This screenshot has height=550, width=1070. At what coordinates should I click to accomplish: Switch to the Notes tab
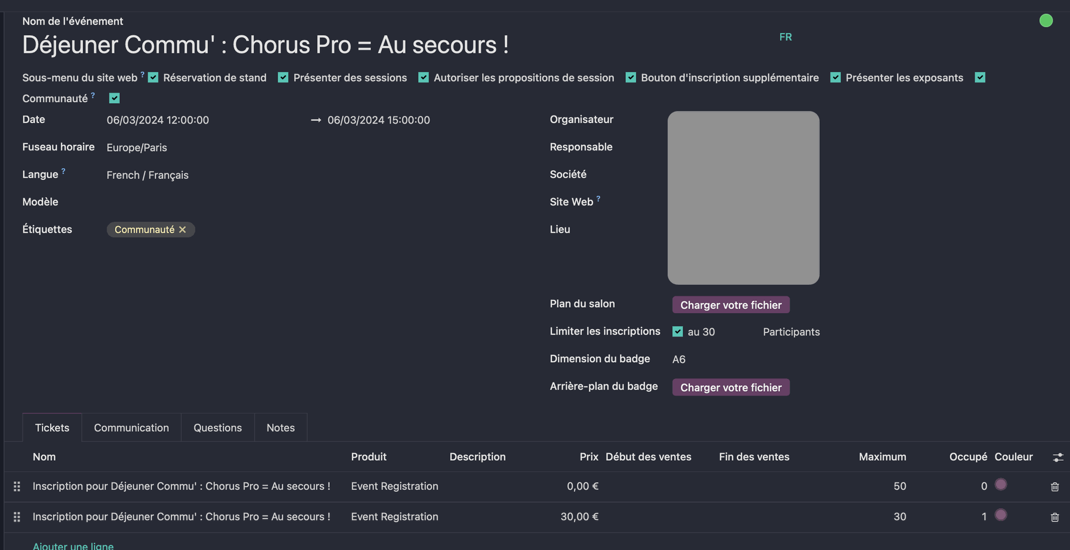pos(281,428)
